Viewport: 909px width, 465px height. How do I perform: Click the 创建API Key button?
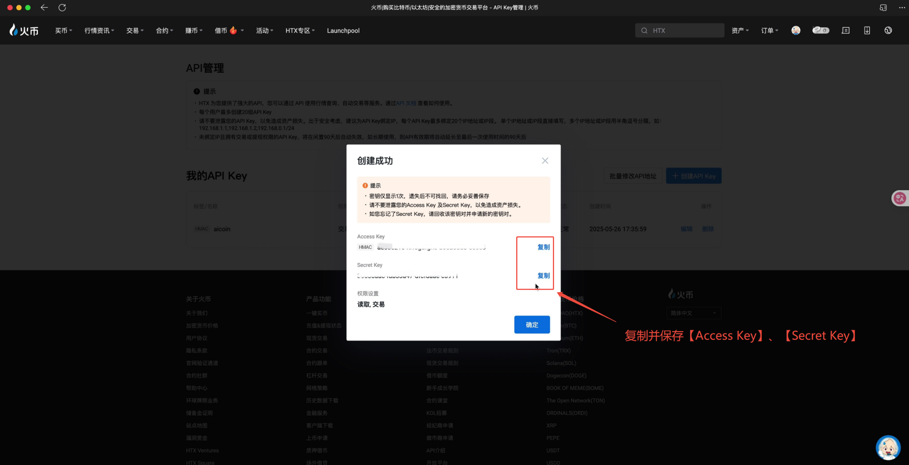click(693, 176)
